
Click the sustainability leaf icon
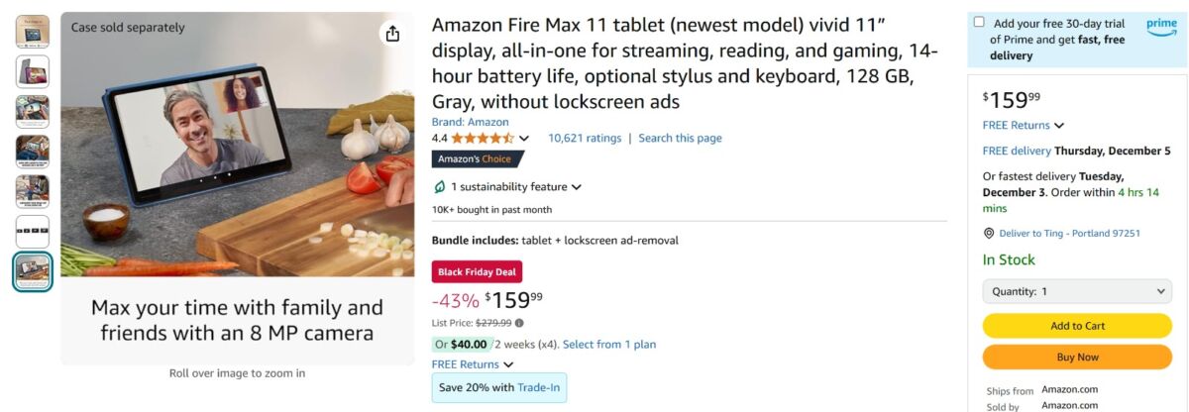click(440, 187)
